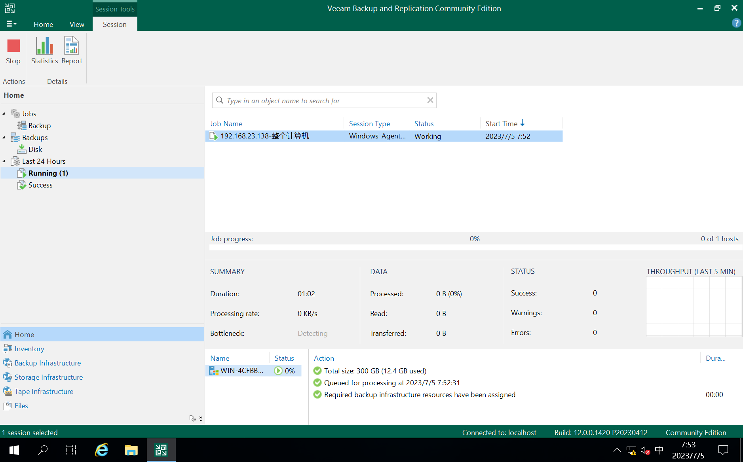This screenshot has height=462, width=743.
Task: Click the Bottleneck Detecting value
Action: coord(312,333)
